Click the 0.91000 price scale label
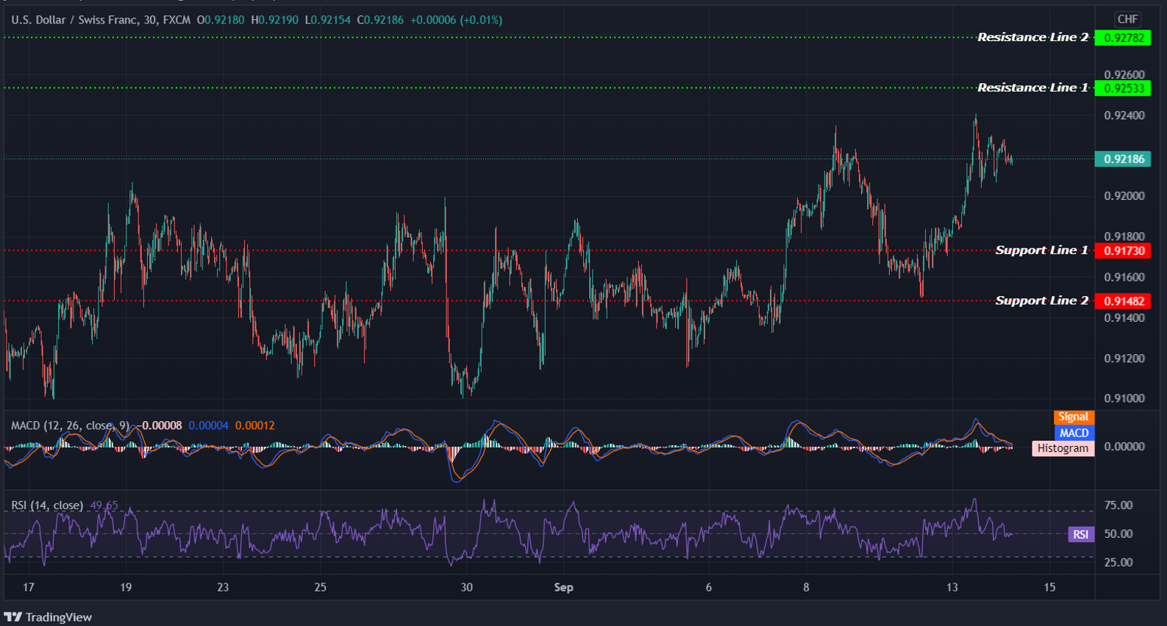1167x626 pixels. (x=1124, y=398)
